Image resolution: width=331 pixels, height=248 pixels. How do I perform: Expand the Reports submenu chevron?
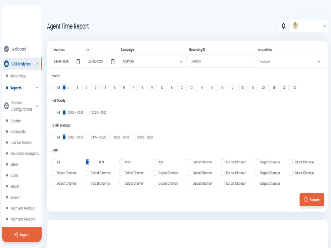click(x=37, y=88)
